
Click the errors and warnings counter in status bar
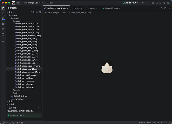pos(16,123)
